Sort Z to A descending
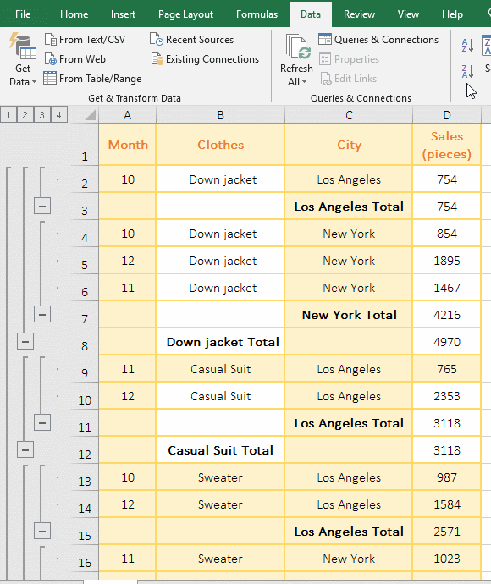This screenshot has width=491, height=584. pos(467,71)
